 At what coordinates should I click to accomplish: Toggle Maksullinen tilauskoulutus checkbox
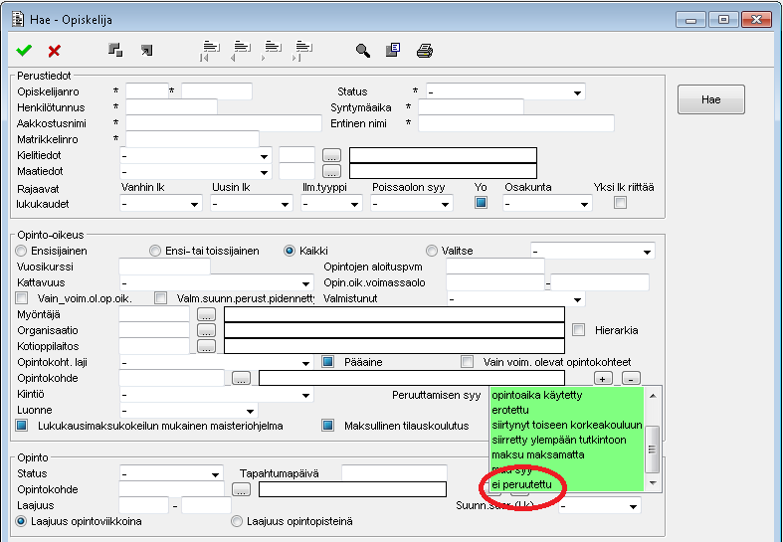pos(327,426)
